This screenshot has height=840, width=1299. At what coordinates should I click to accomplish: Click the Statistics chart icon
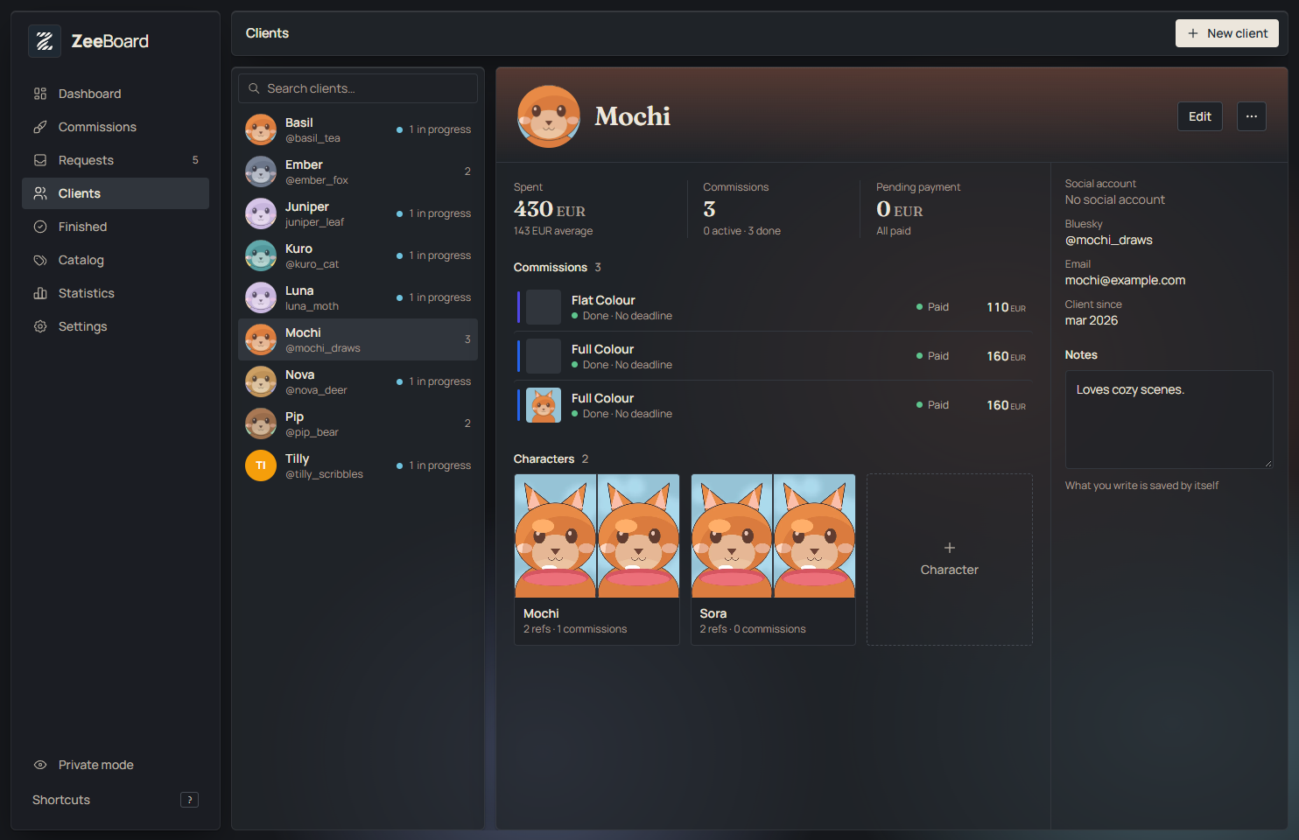[40, 293]
